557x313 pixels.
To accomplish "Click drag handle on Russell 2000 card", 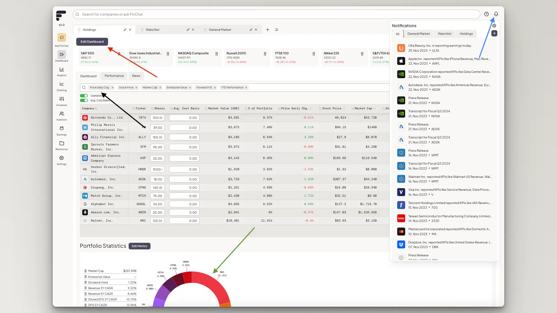I will coord(265,54).
